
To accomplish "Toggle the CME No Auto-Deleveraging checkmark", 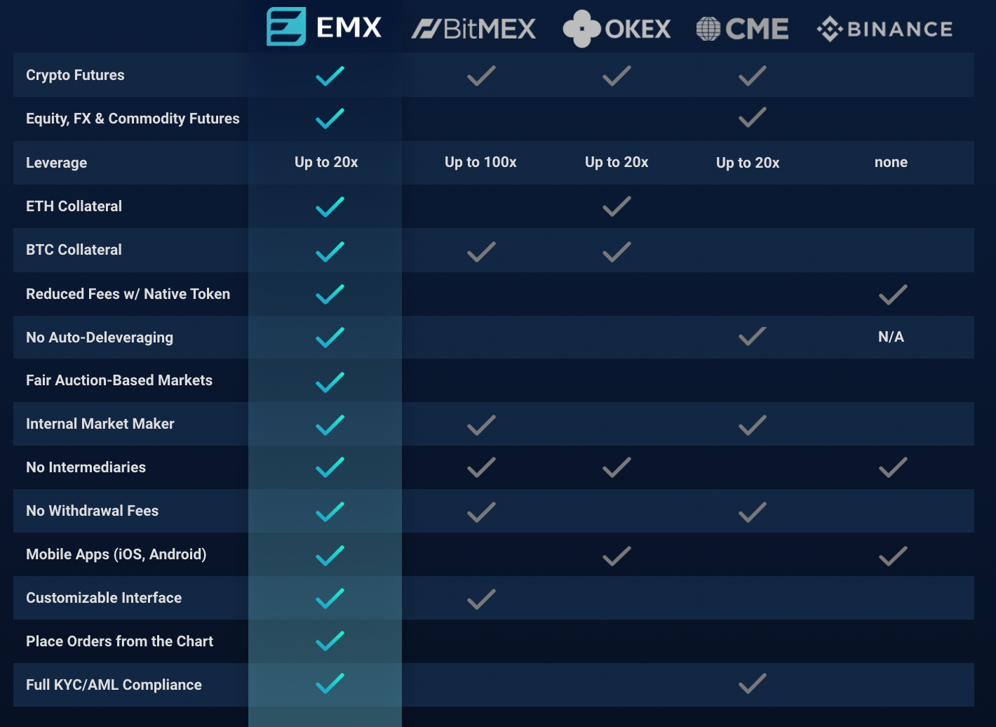I will coord(751,337).
